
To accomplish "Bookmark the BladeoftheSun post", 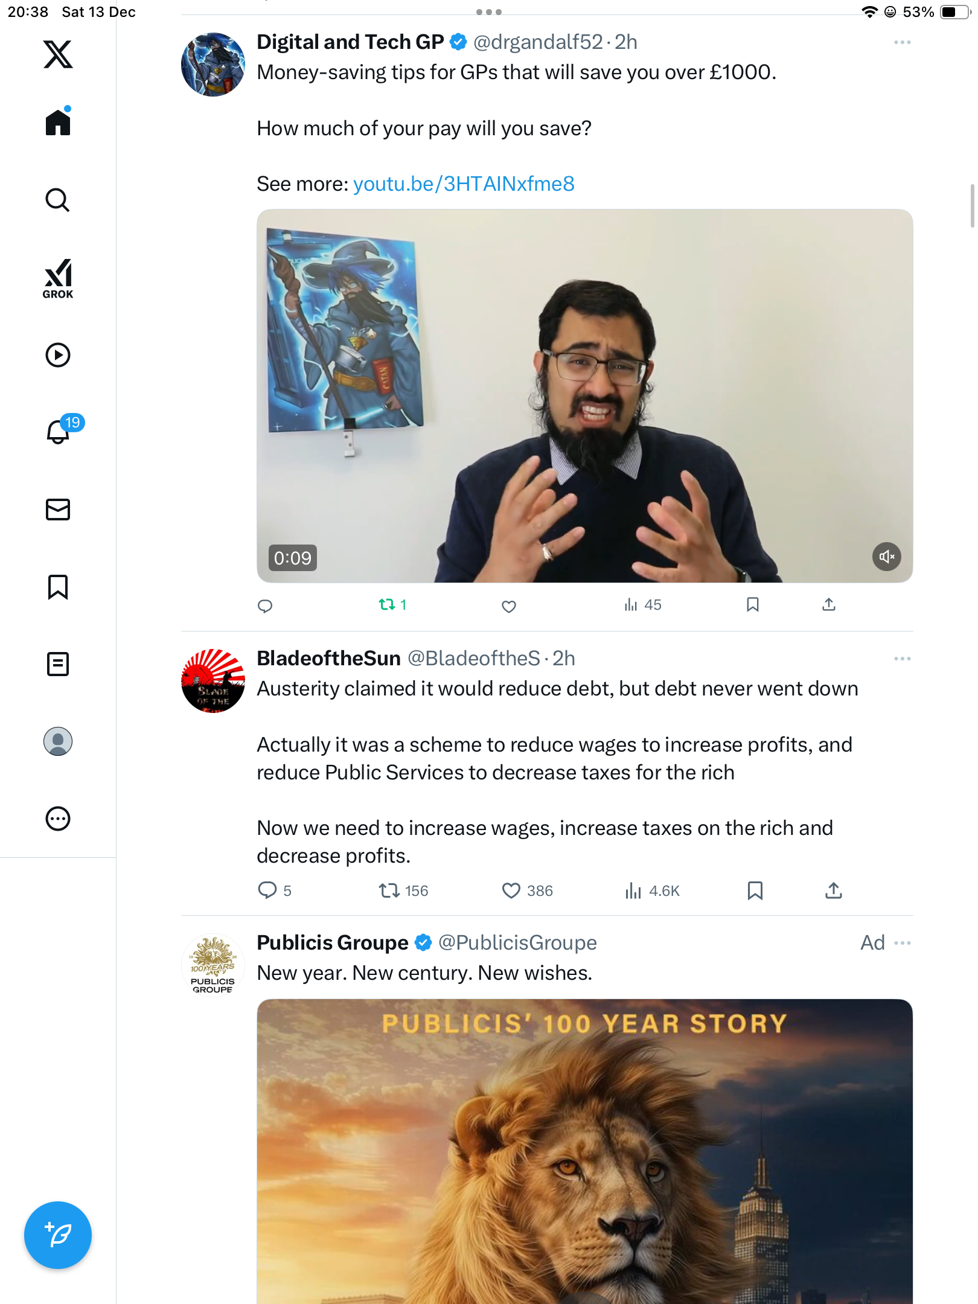I will [x=755, y=890].
